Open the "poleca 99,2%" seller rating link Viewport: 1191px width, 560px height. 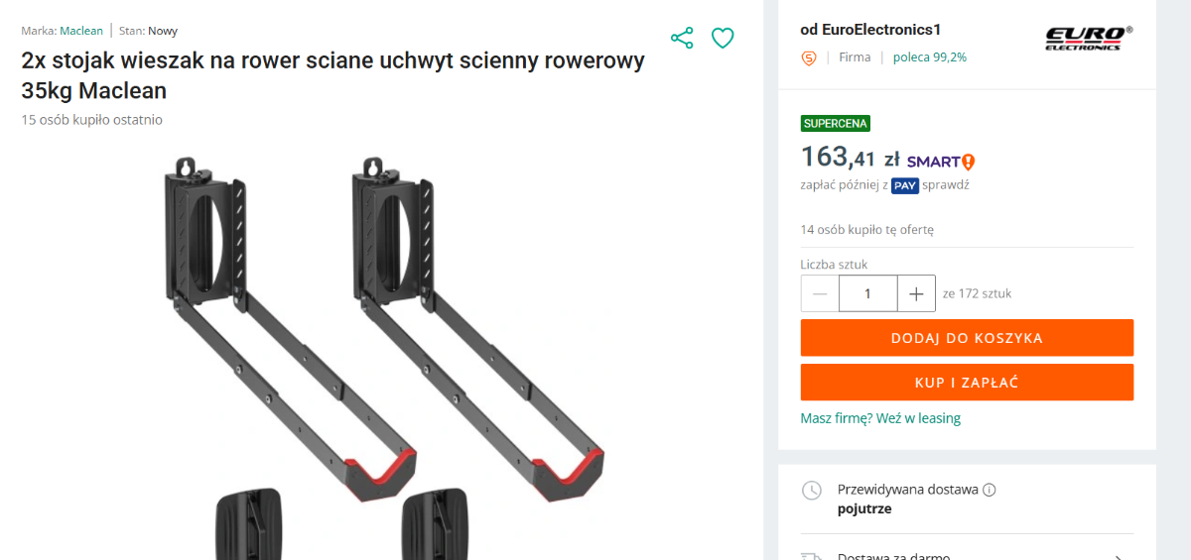[929, 57]
